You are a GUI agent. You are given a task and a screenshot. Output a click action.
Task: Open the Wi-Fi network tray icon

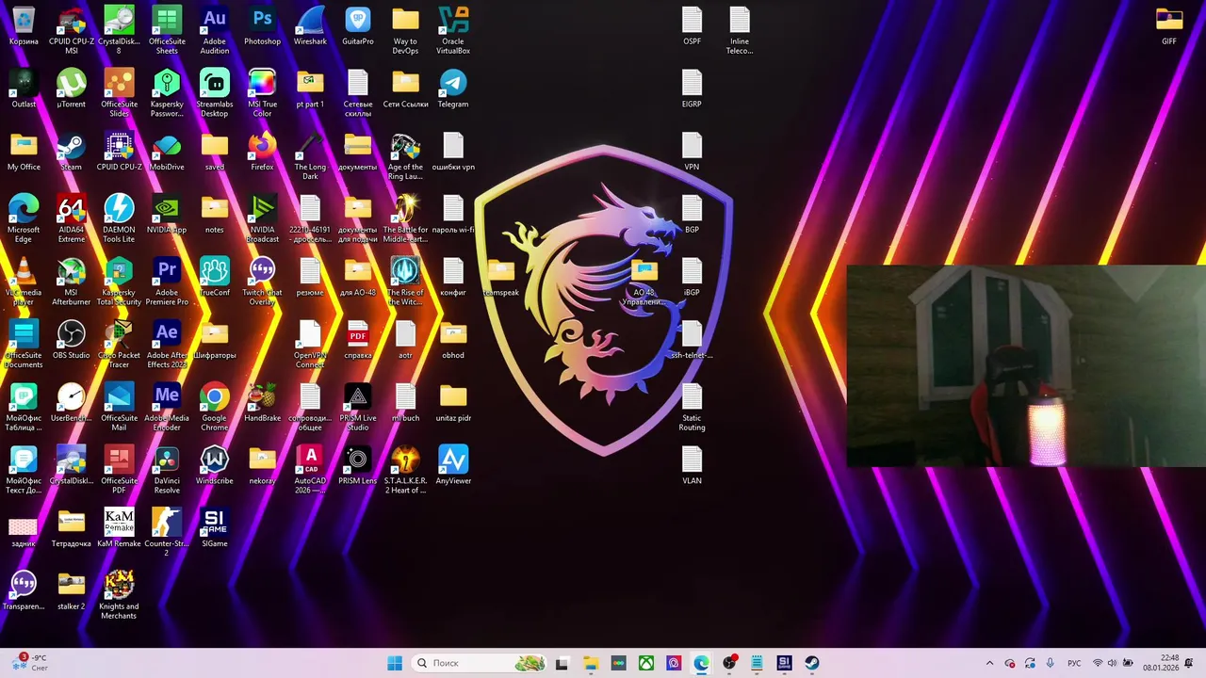point(1097,663)
